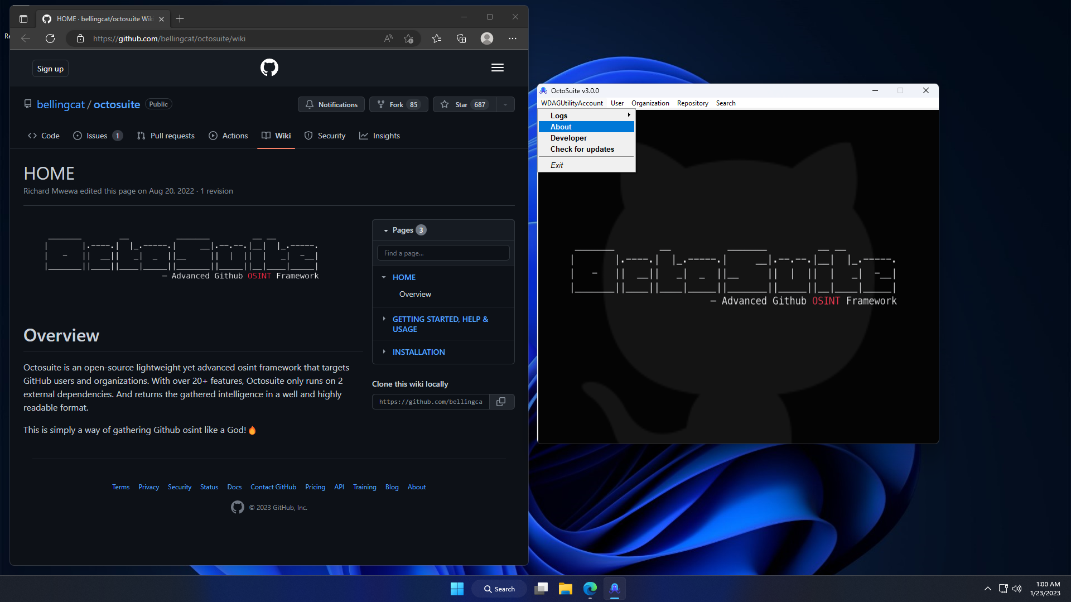Open the volume tray icon
Viewport: 1071px width, 602px height.
tap(1017, 589)
